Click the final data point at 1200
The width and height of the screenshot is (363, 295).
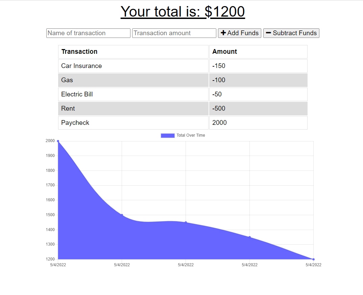[x=313, y=259]
